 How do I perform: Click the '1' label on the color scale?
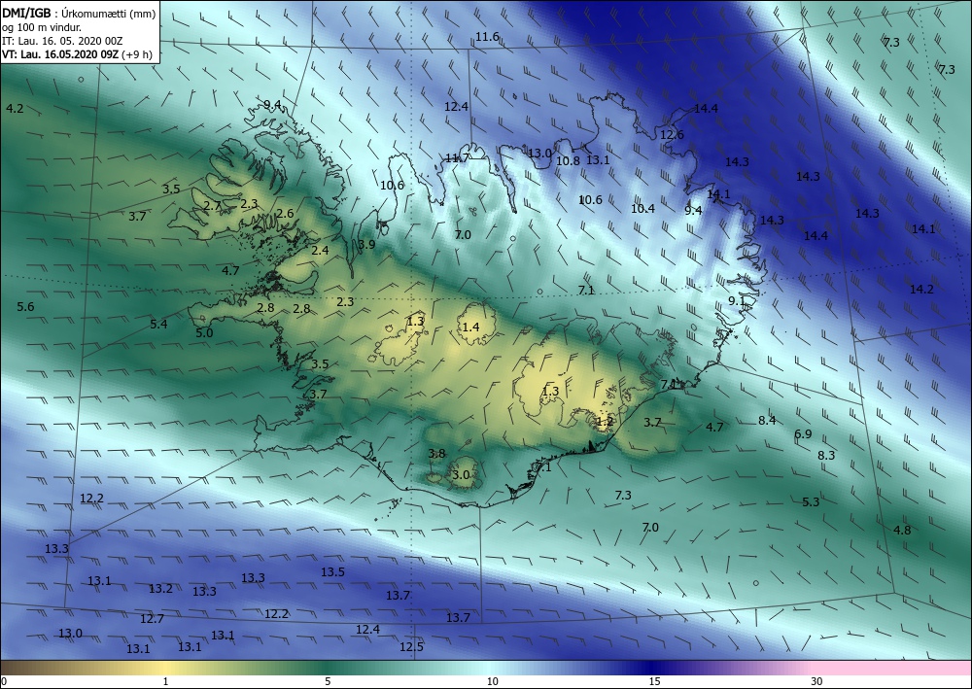click(x=165, y=681)
